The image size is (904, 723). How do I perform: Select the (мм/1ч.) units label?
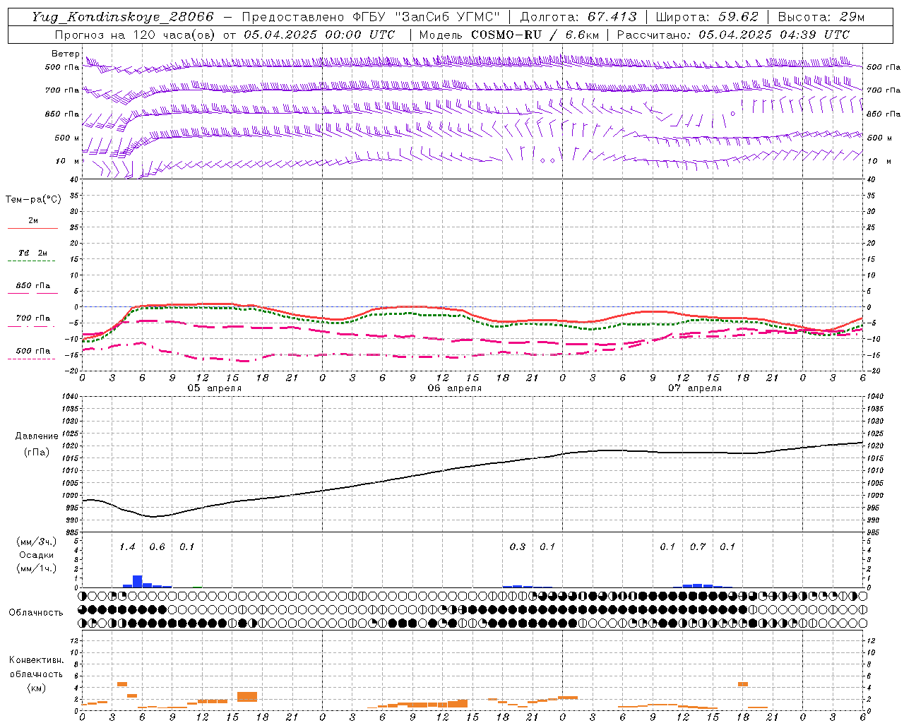37,568
